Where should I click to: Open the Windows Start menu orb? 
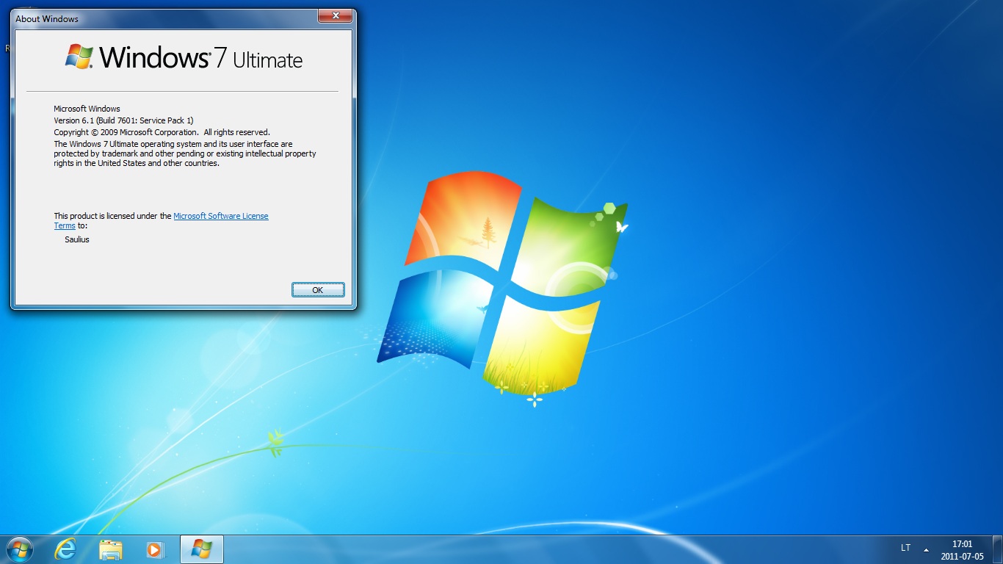click(x=19, y=549)
